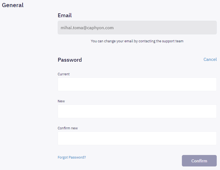Submit with the Confirm button
This screenshot has height=170, width=220.
tap(199, 161)
